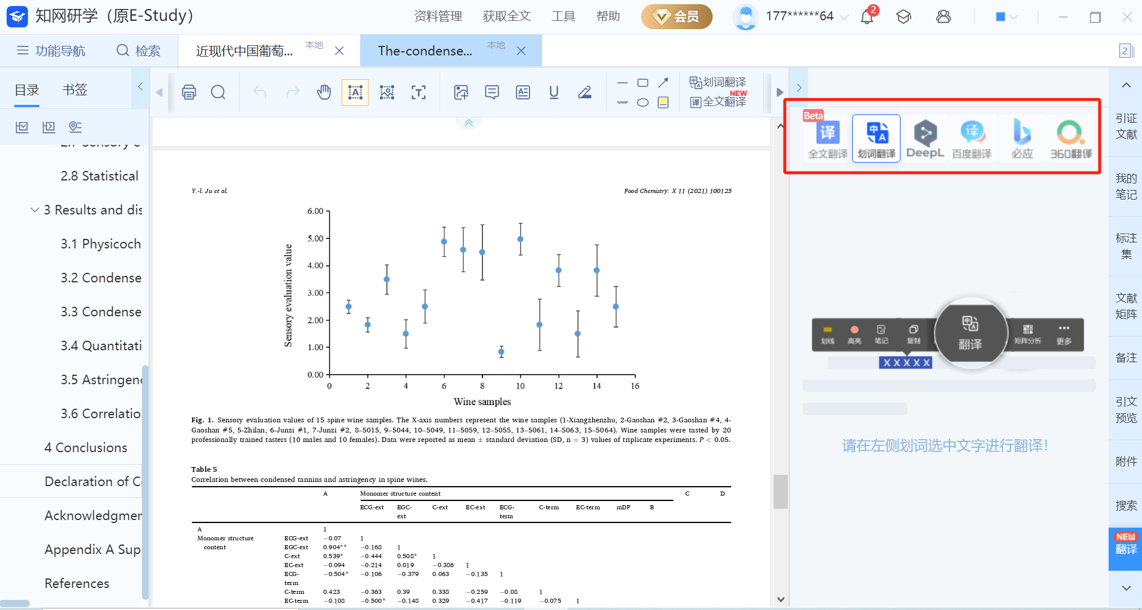
Task: Select the 360翻译 translator
Action: coord(1070,139)
